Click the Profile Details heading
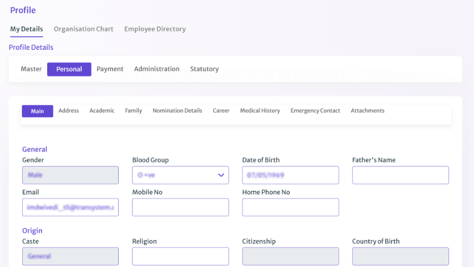 (x=31, y=48)
